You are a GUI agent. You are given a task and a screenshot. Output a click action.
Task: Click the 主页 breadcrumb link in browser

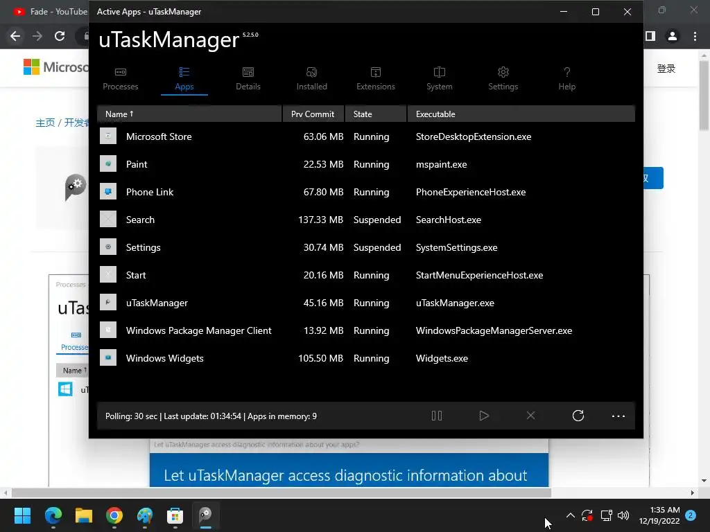[45, 123]
